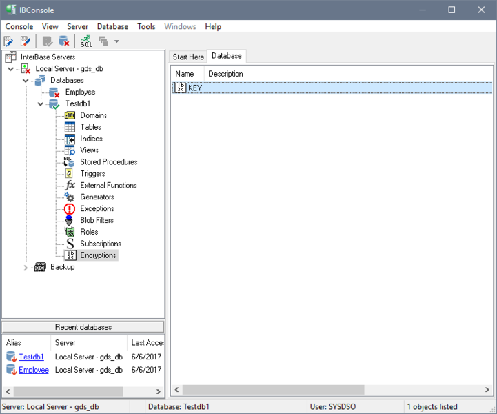Click the database disconnect toolbar icon
Image resolution: width=497 pixels, height=414 pixels.
63,41
